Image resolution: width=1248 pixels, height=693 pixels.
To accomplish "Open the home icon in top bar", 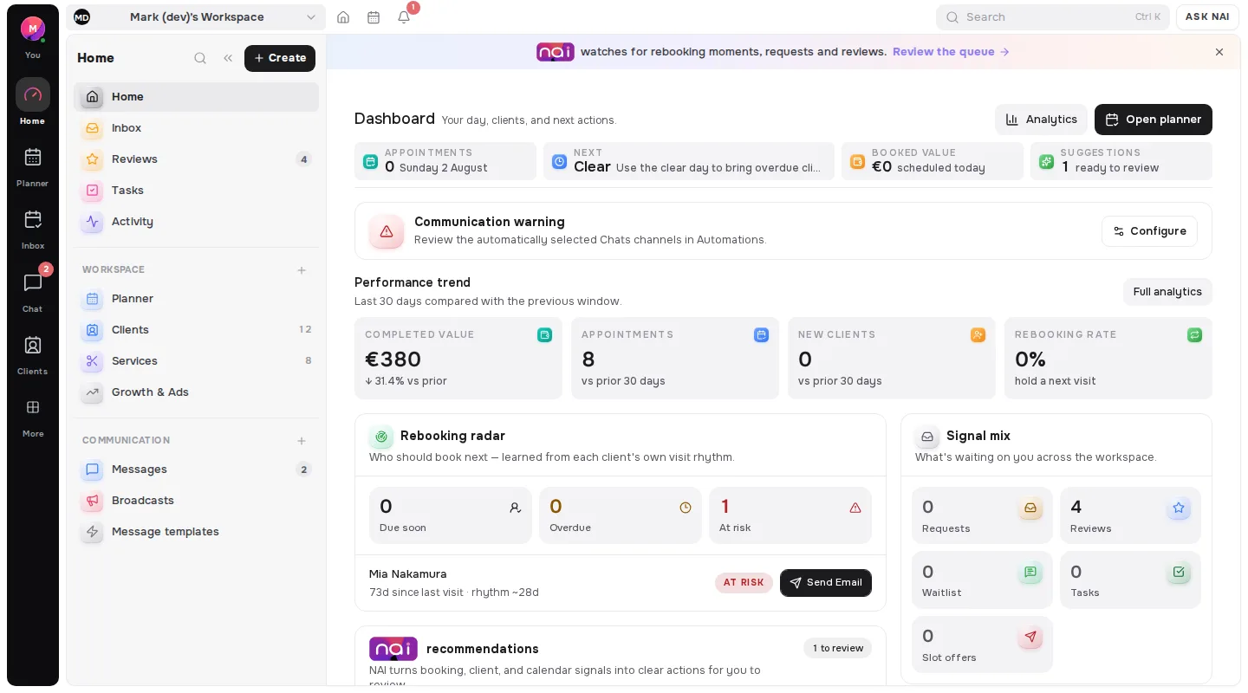I will coord(343,17).
